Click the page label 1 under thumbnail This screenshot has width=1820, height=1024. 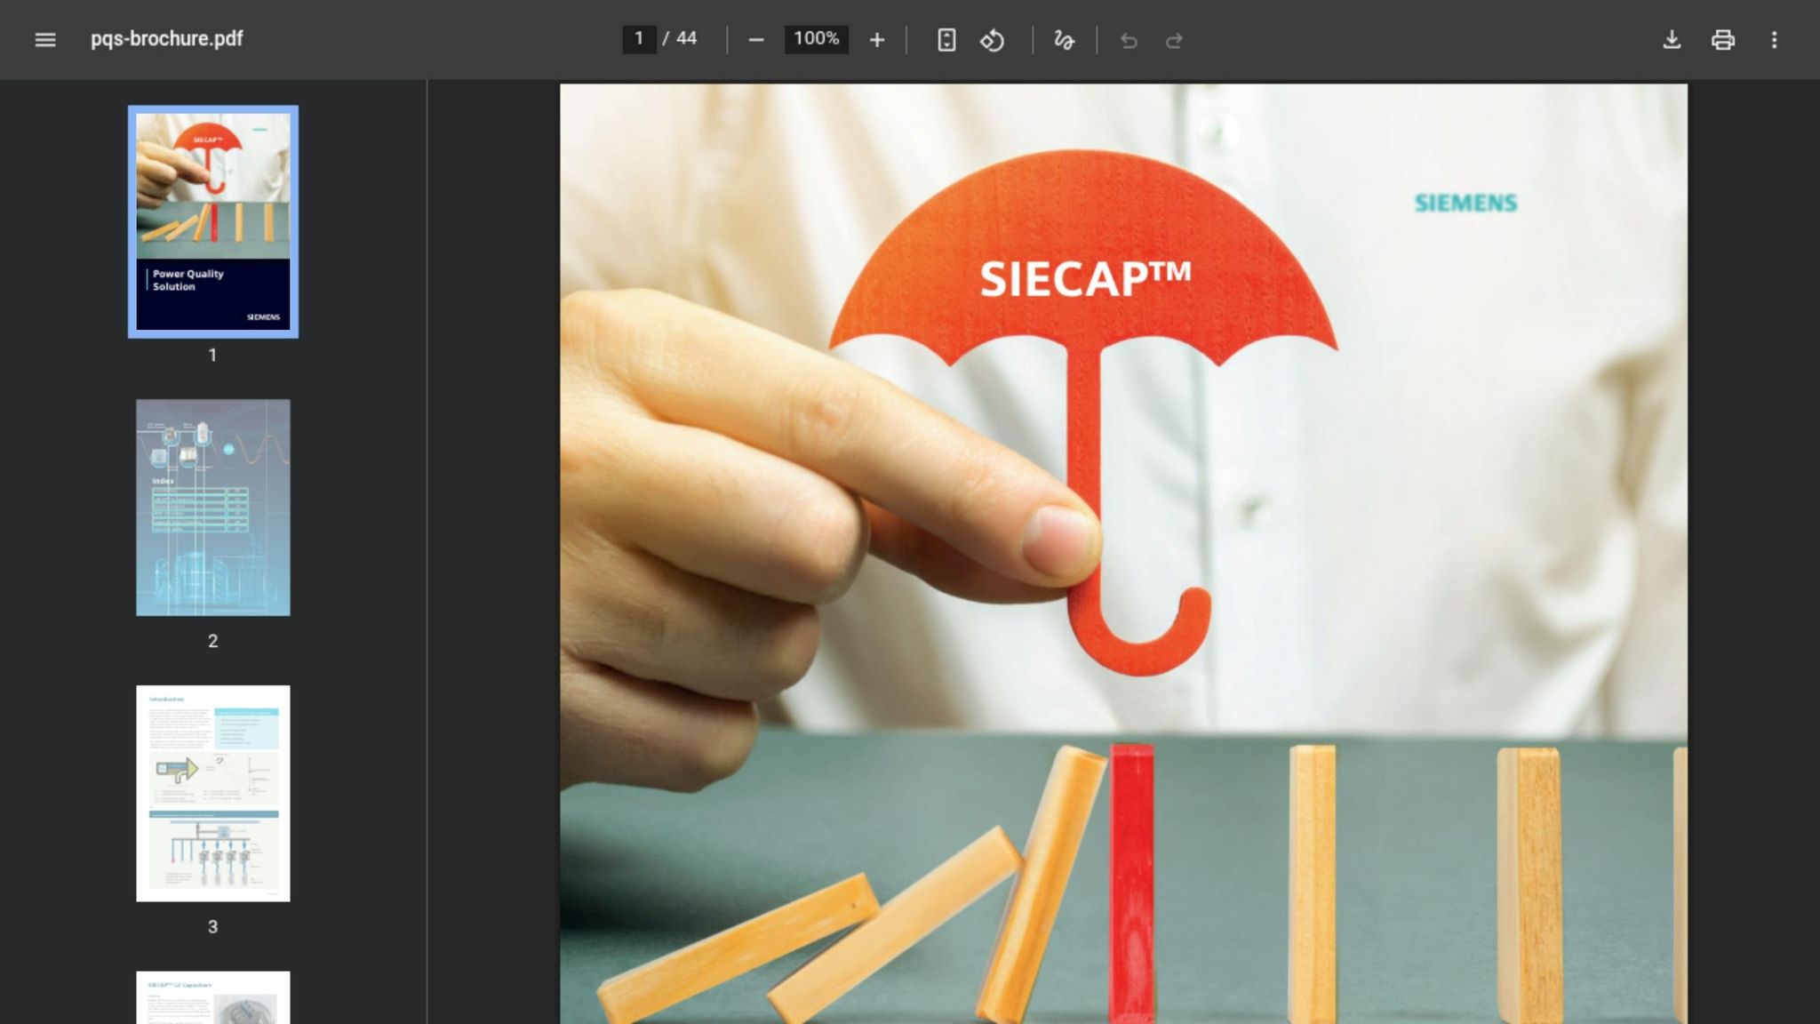click(x=213, y=356)
